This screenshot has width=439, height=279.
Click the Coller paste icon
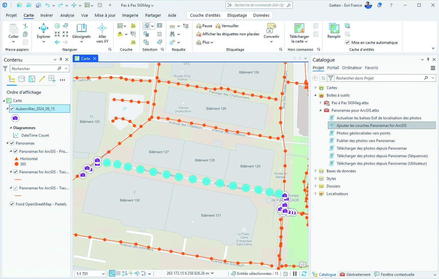click(14, 28)
